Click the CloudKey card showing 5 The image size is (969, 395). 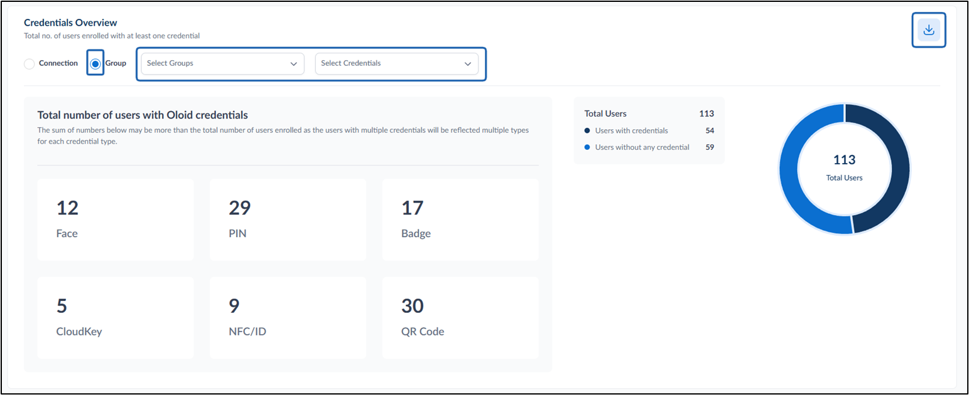pyautogui.click(x=116, y=318)
